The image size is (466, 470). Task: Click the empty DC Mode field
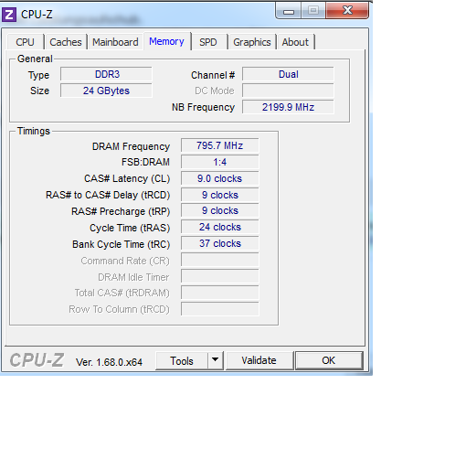click(288, 91)
